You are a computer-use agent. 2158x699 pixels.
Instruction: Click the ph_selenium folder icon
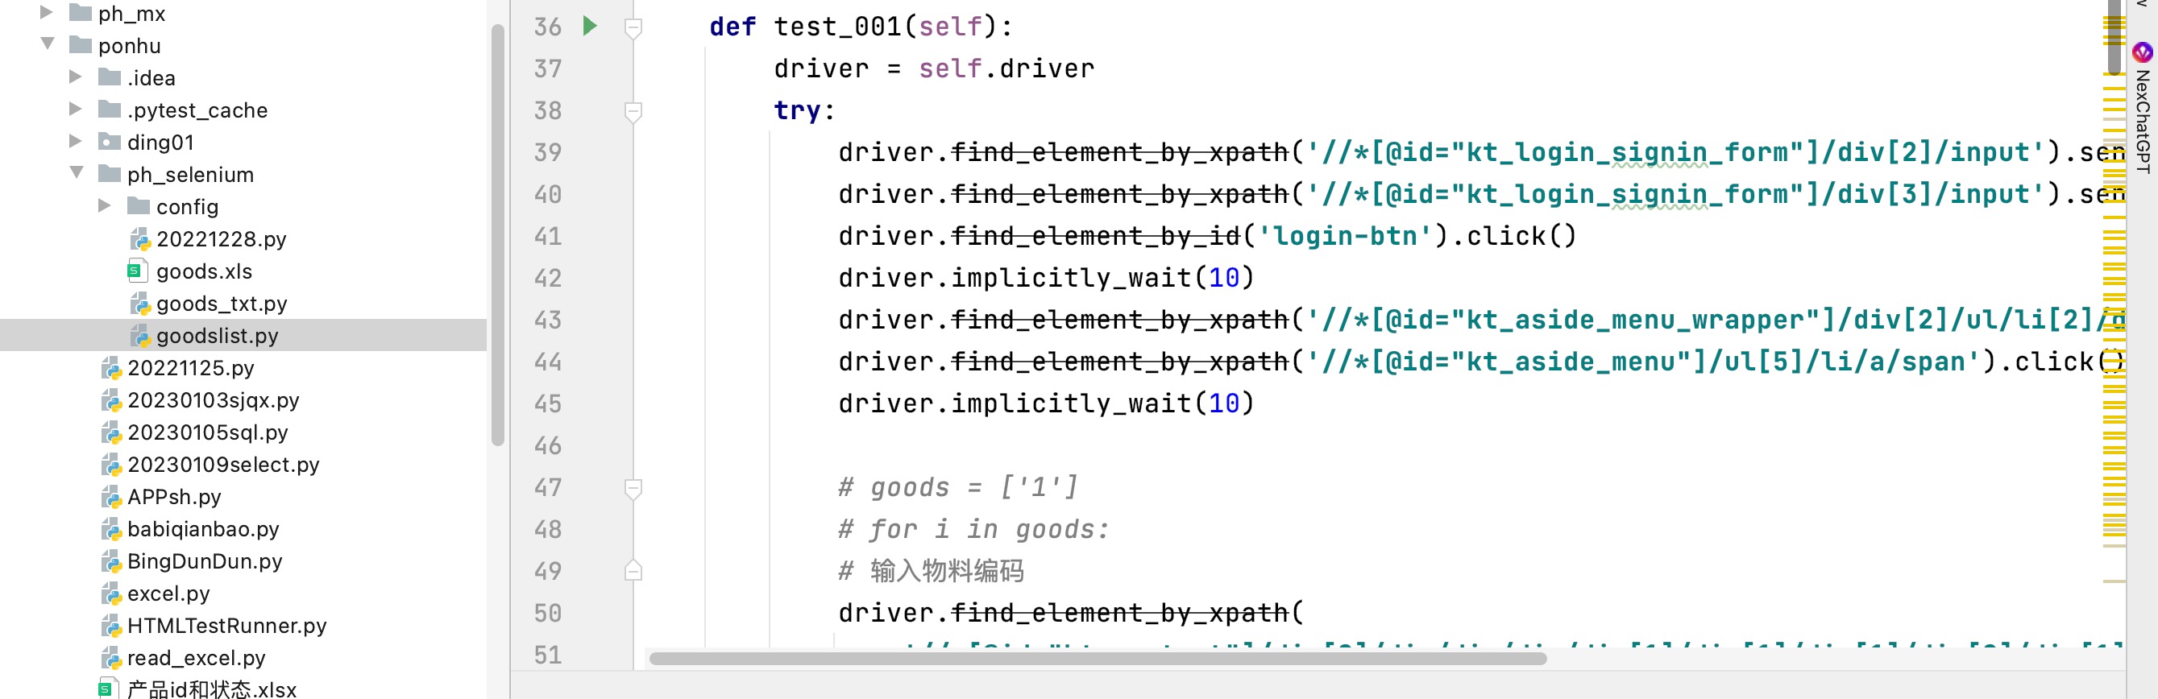click(110, 173)
